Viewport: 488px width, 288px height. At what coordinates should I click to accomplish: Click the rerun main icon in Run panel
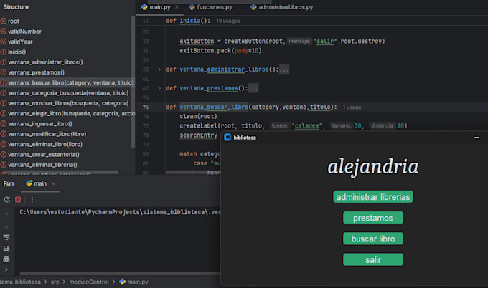[7, 200]
